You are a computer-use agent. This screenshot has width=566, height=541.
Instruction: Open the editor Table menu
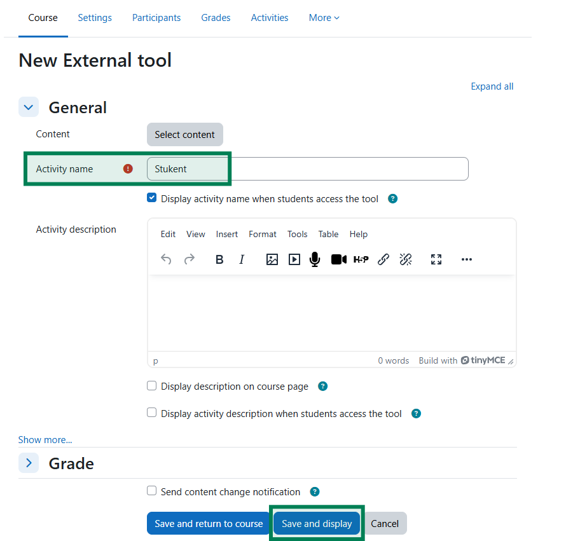[328, 234]
